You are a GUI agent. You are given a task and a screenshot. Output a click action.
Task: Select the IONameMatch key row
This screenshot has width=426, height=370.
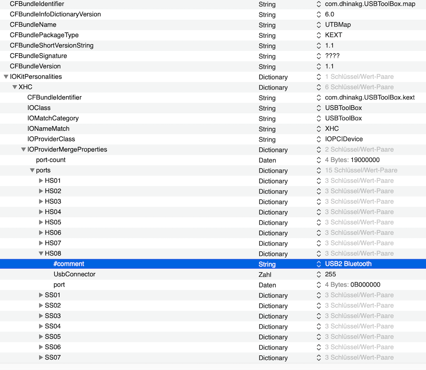pos(48,129)
